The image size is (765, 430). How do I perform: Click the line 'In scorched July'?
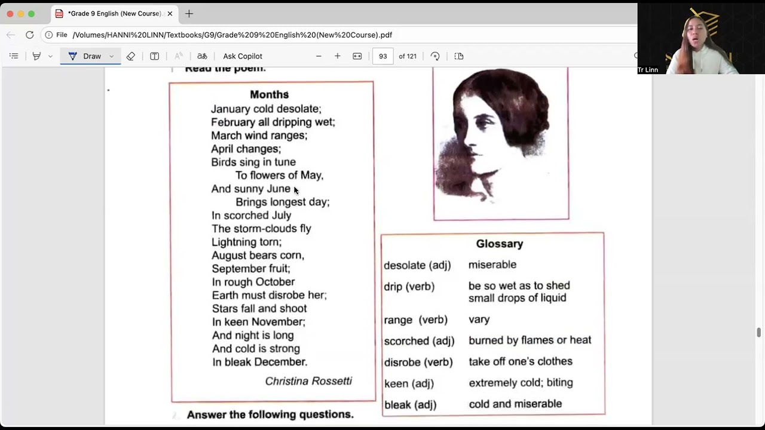point(251,215)
